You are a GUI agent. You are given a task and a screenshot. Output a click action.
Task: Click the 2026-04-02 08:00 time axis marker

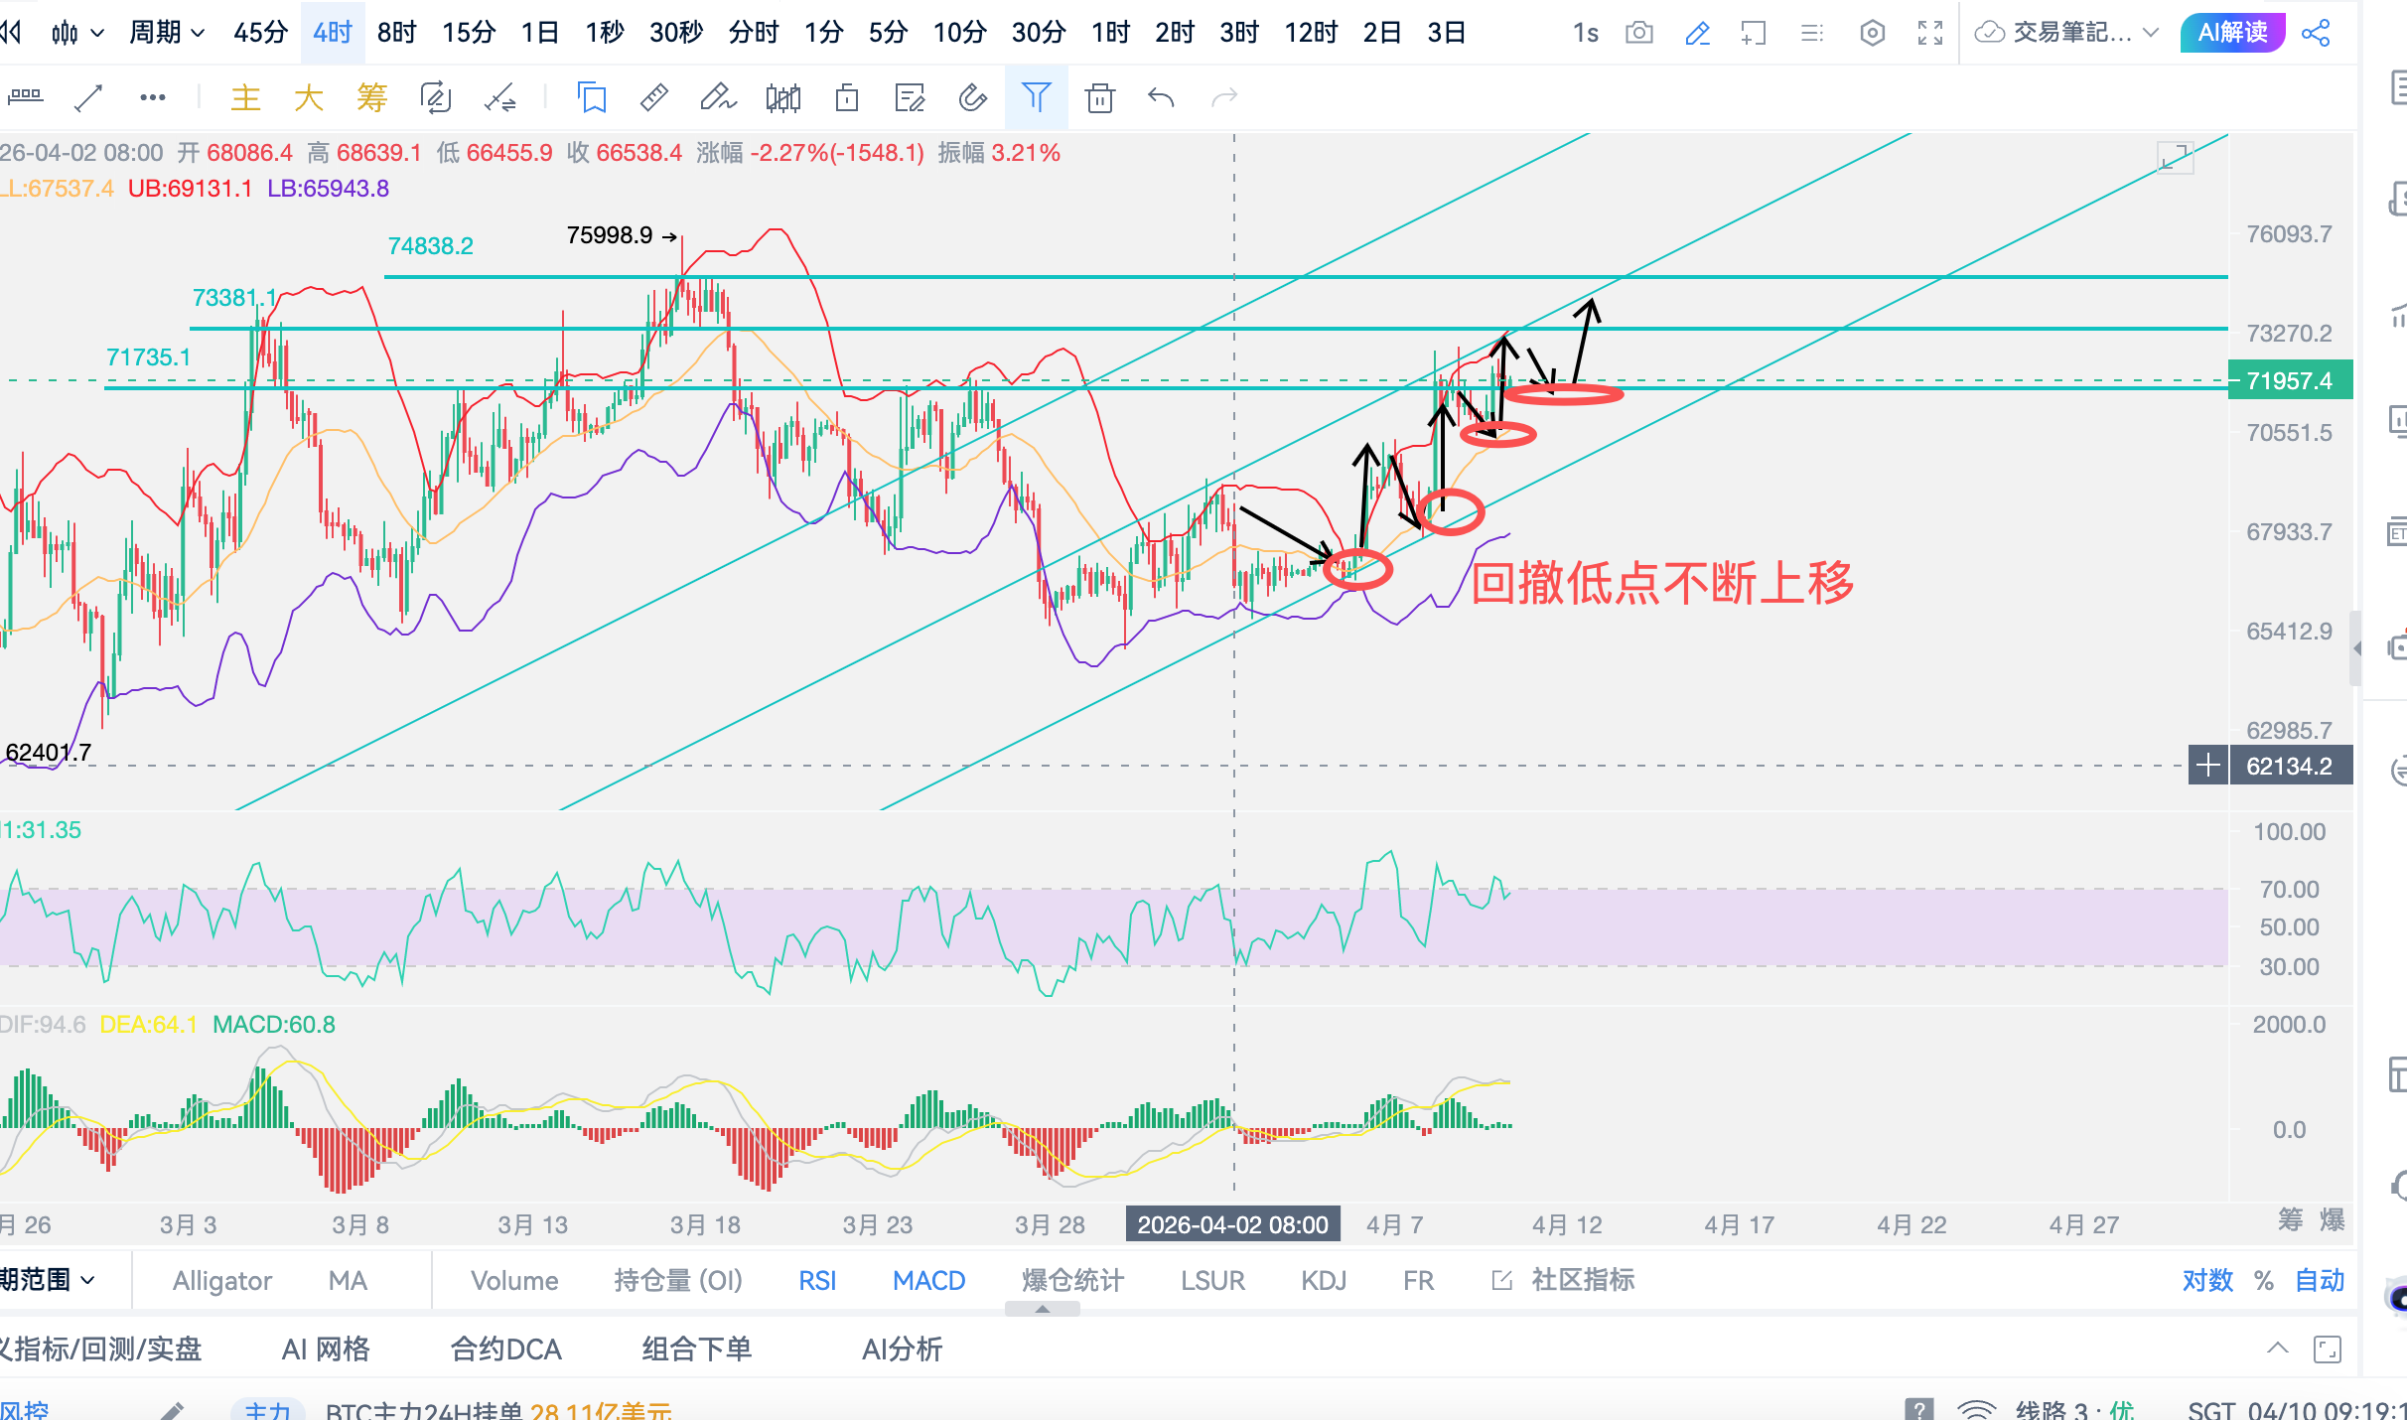(1232, 1224)
